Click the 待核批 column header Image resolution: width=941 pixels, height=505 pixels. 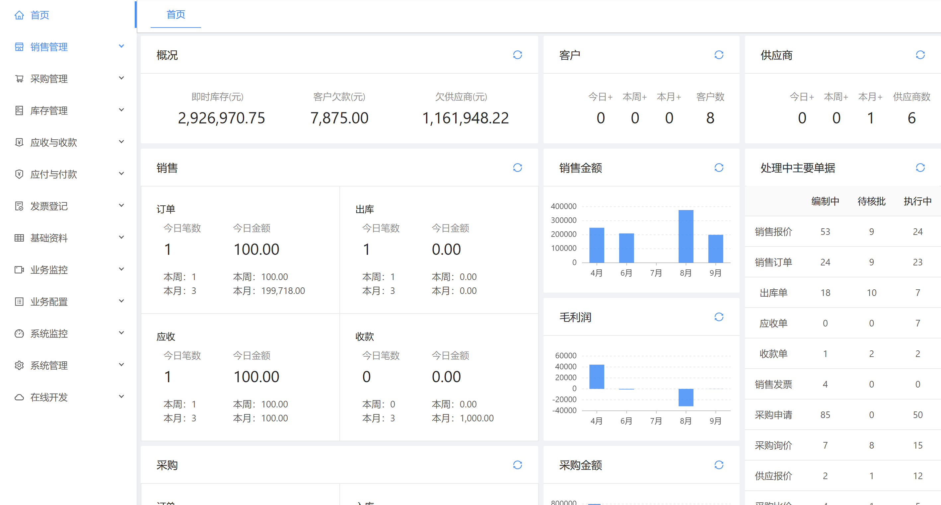point(871,201)
